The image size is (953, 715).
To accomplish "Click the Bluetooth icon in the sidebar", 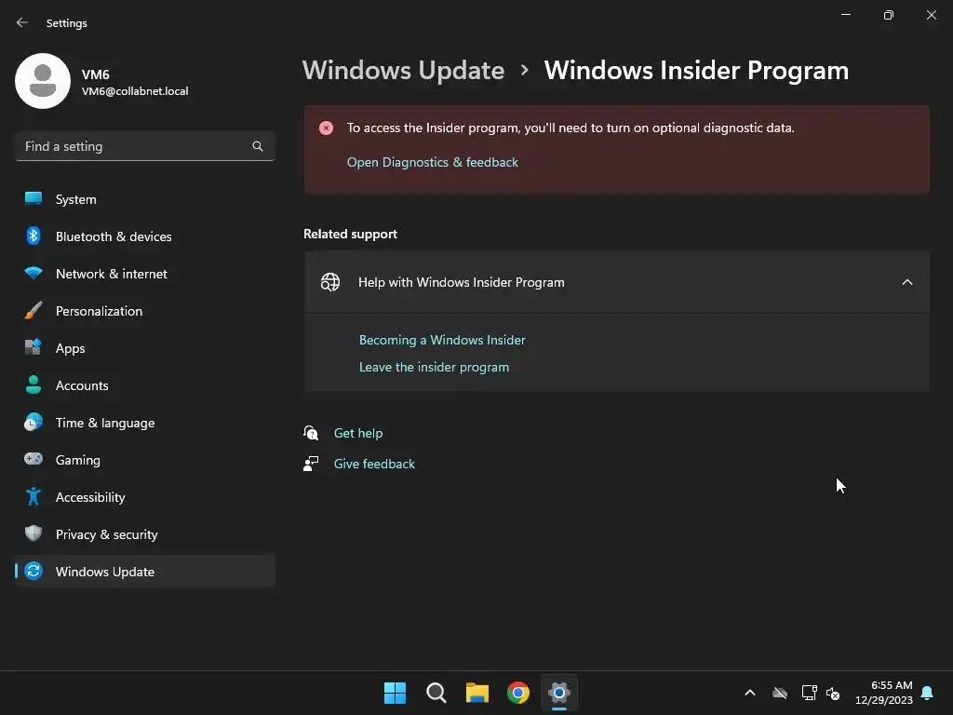I will coord(34,236).
